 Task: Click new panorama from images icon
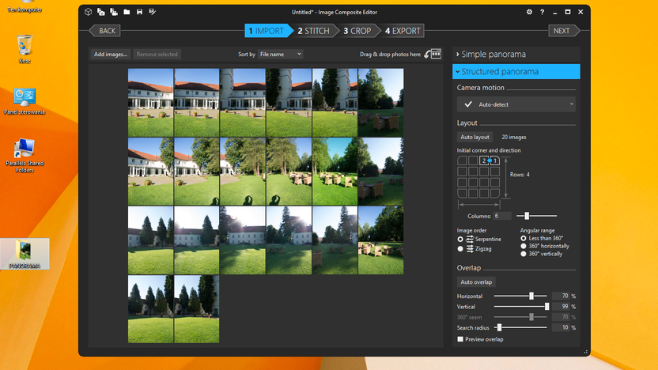101,12
